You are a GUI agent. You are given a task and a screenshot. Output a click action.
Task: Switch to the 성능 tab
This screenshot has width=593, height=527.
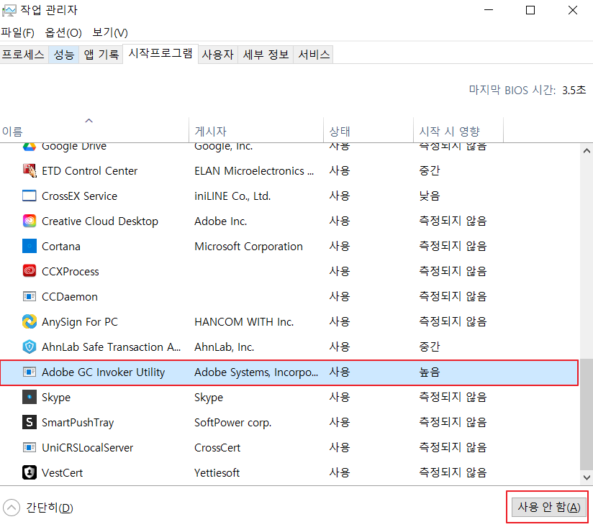coord(63,55)
